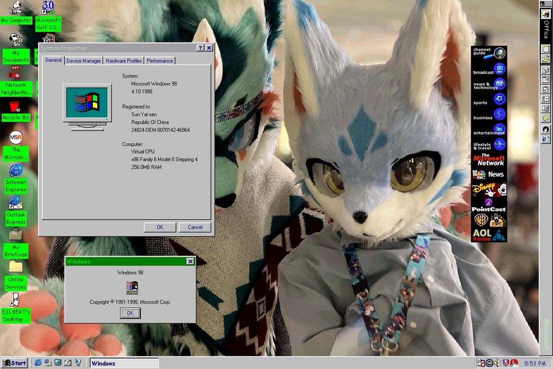The height and width of the screenshot is (369, 553).
Task: Click the yellow New Note Office bar icon
Action: click(546, 118)
